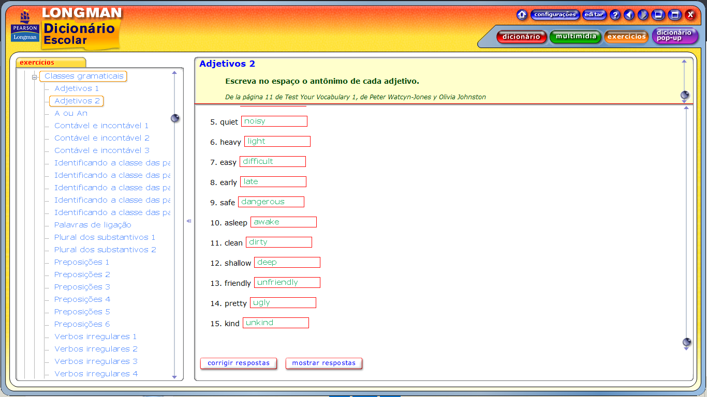The image size is (707, 397).
Task: Click the answer field for 12. shallow
Action: tap(287, 263)
